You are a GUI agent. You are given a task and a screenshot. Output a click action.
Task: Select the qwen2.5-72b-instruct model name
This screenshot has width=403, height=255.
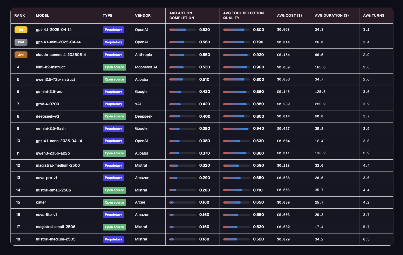55,79
